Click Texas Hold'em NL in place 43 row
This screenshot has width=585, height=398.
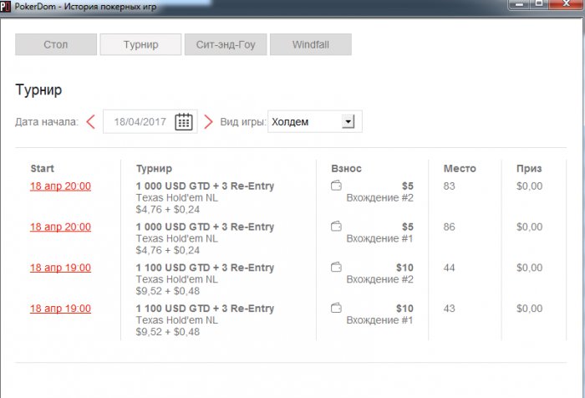177,320
